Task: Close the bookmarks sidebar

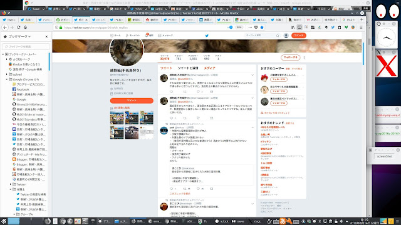Action: 46,37
